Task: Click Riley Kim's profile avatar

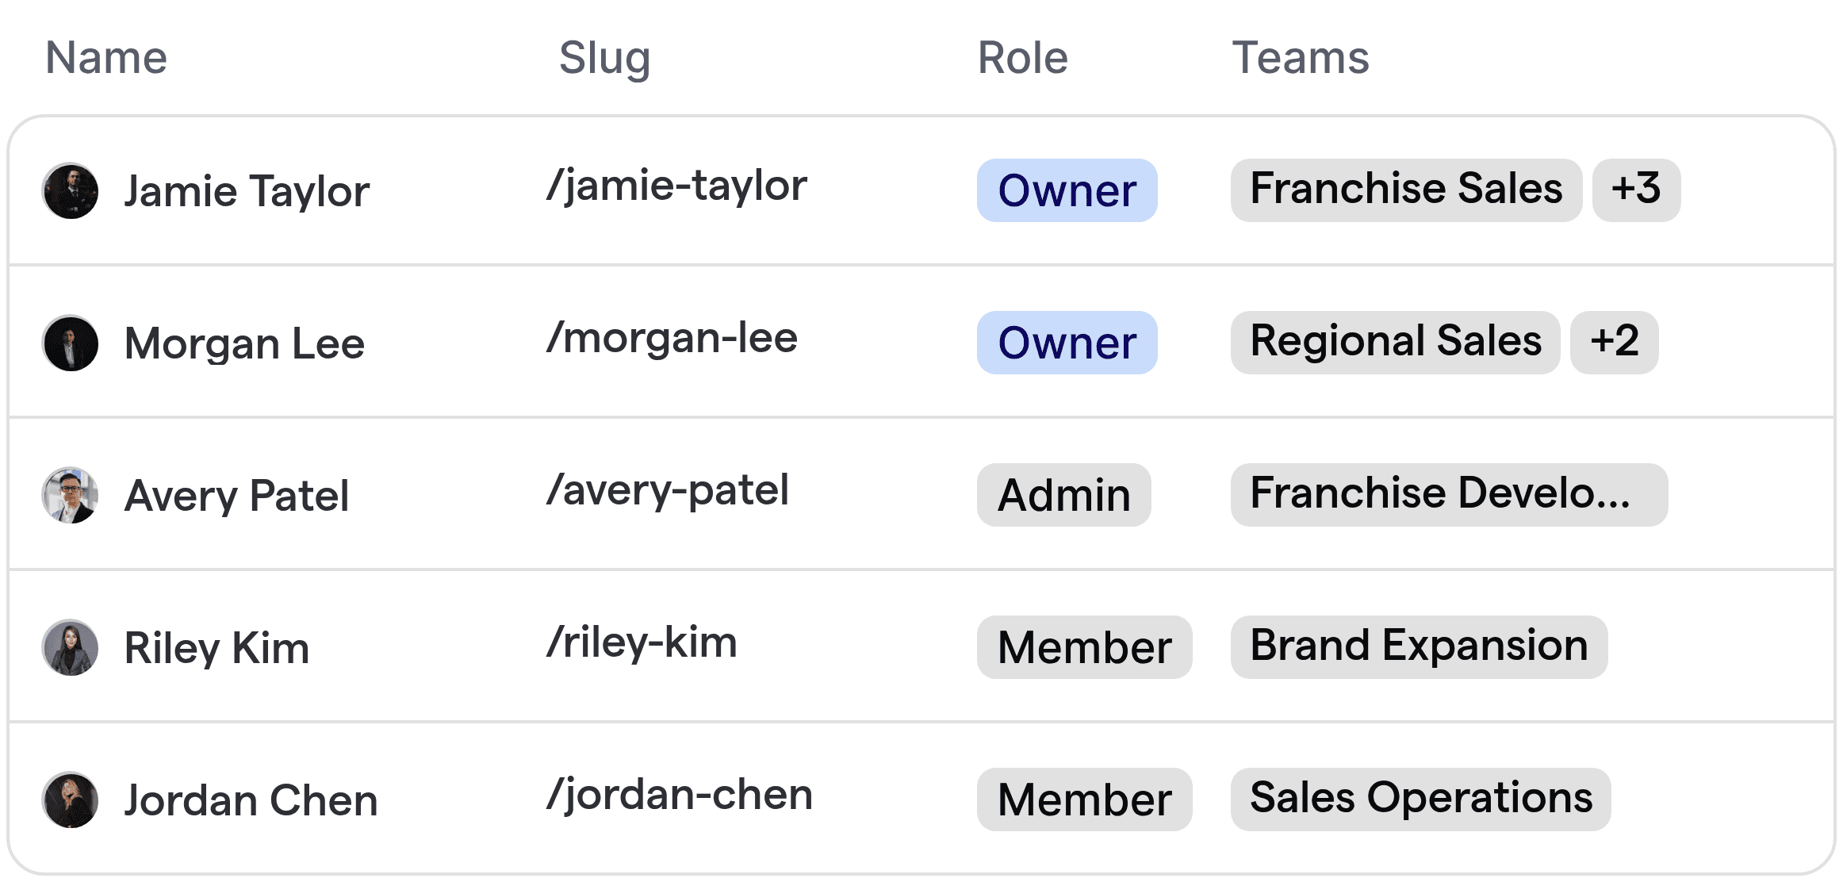Action: pos(71,647)
